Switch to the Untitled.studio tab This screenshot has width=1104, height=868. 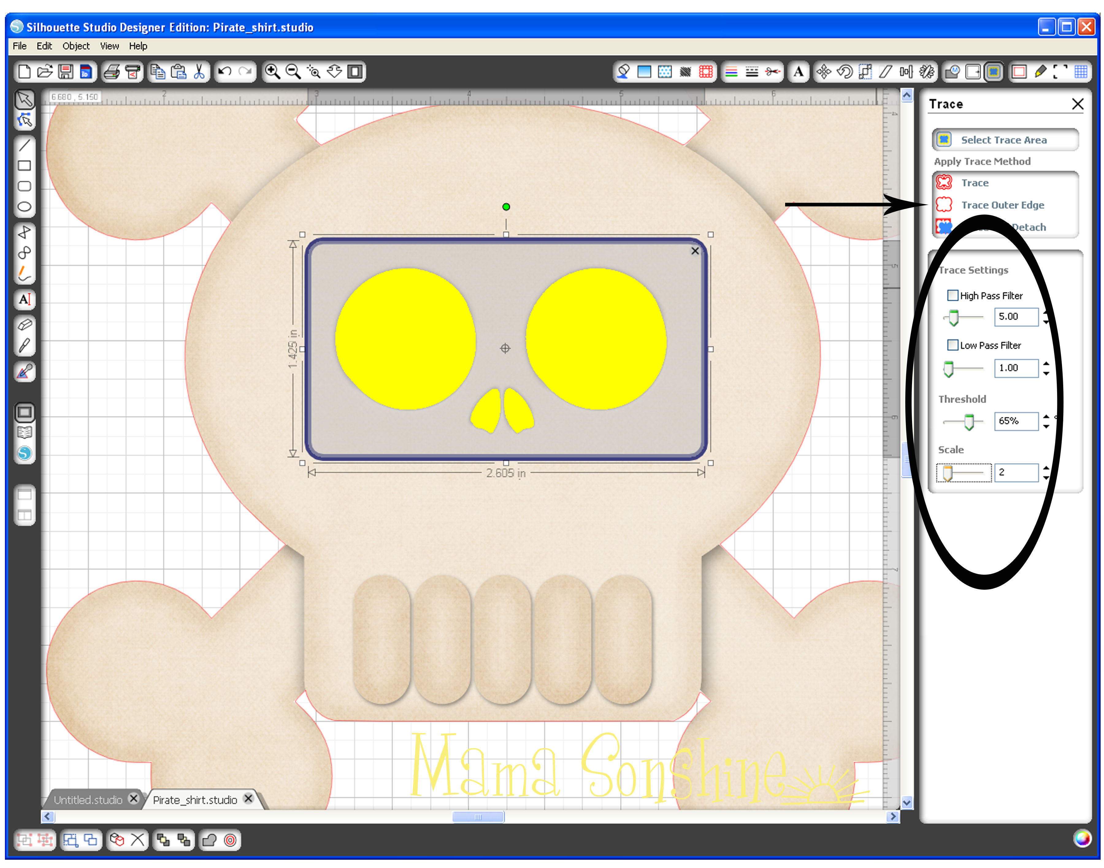click(88, 799)
